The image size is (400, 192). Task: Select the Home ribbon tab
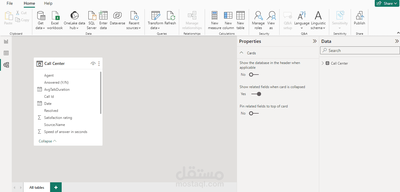click(x=29, y=3)
